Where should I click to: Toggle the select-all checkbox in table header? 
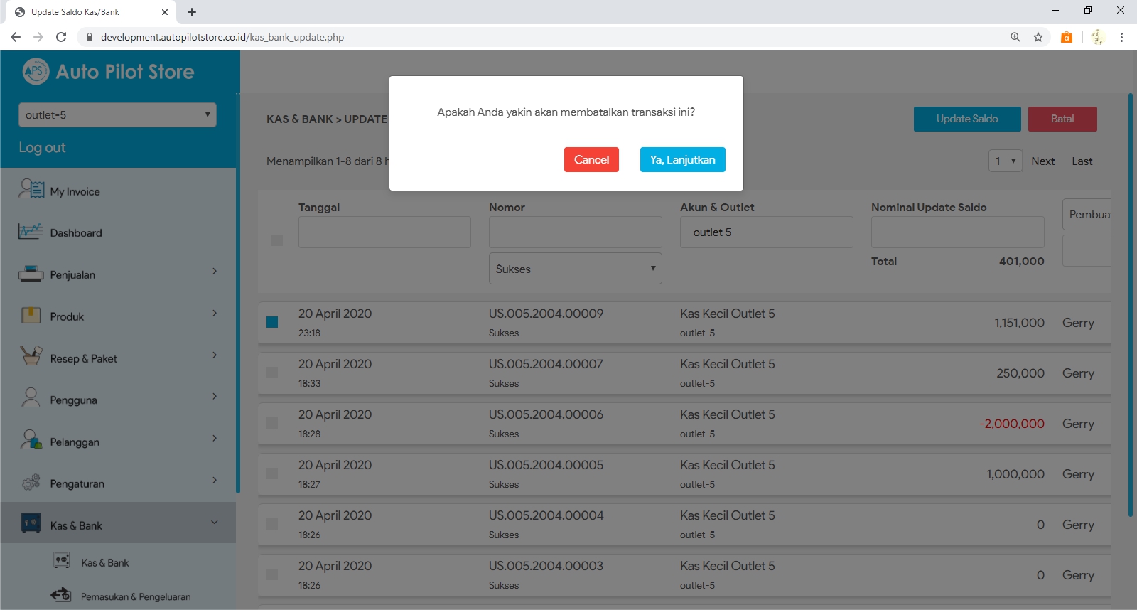coord(276,240)
